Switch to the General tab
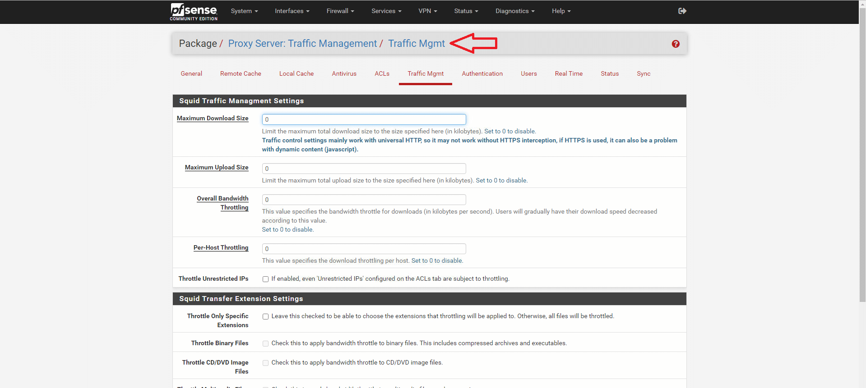The width and height of the screenshot is (866, 388). (191, 73)
